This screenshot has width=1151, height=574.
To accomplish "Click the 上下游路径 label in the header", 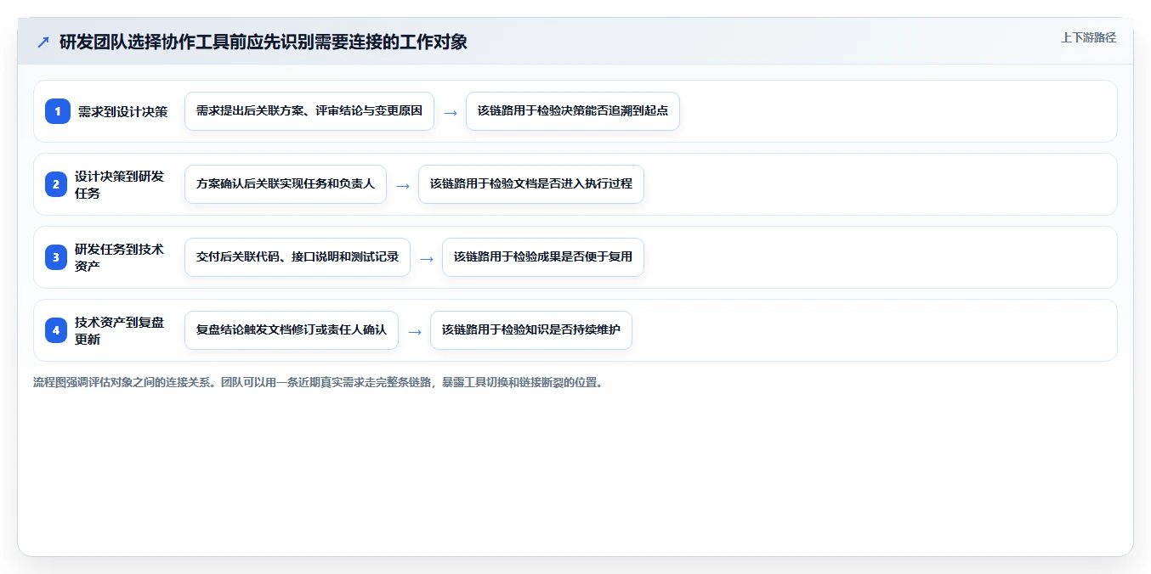I will coord(1088,37).
